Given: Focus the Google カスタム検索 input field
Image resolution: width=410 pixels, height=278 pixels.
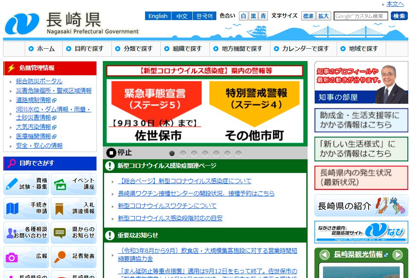Looking at the screenshot, I should [x=361, y=16].
